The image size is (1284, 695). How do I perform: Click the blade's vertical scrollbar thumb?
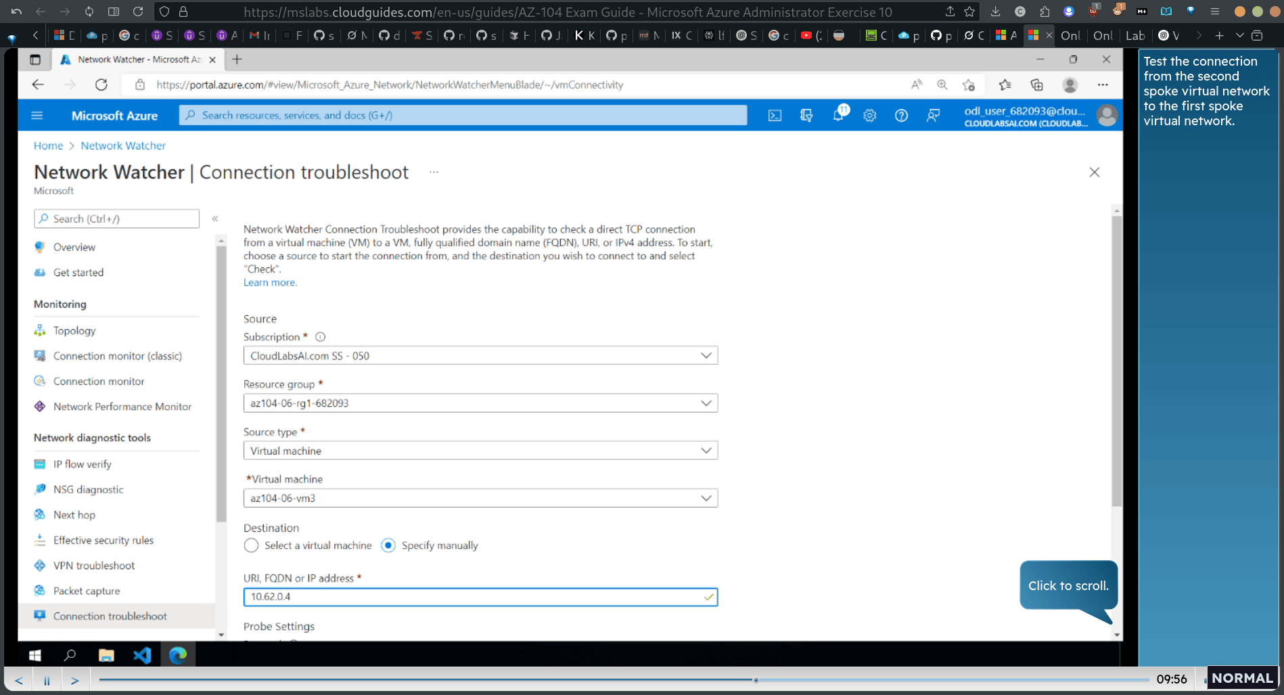coord(1116,361)
